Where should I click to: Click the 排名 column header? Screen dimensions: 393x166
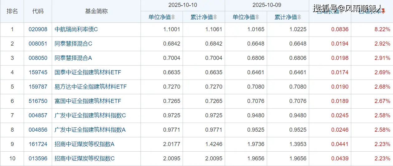[12, 11]
